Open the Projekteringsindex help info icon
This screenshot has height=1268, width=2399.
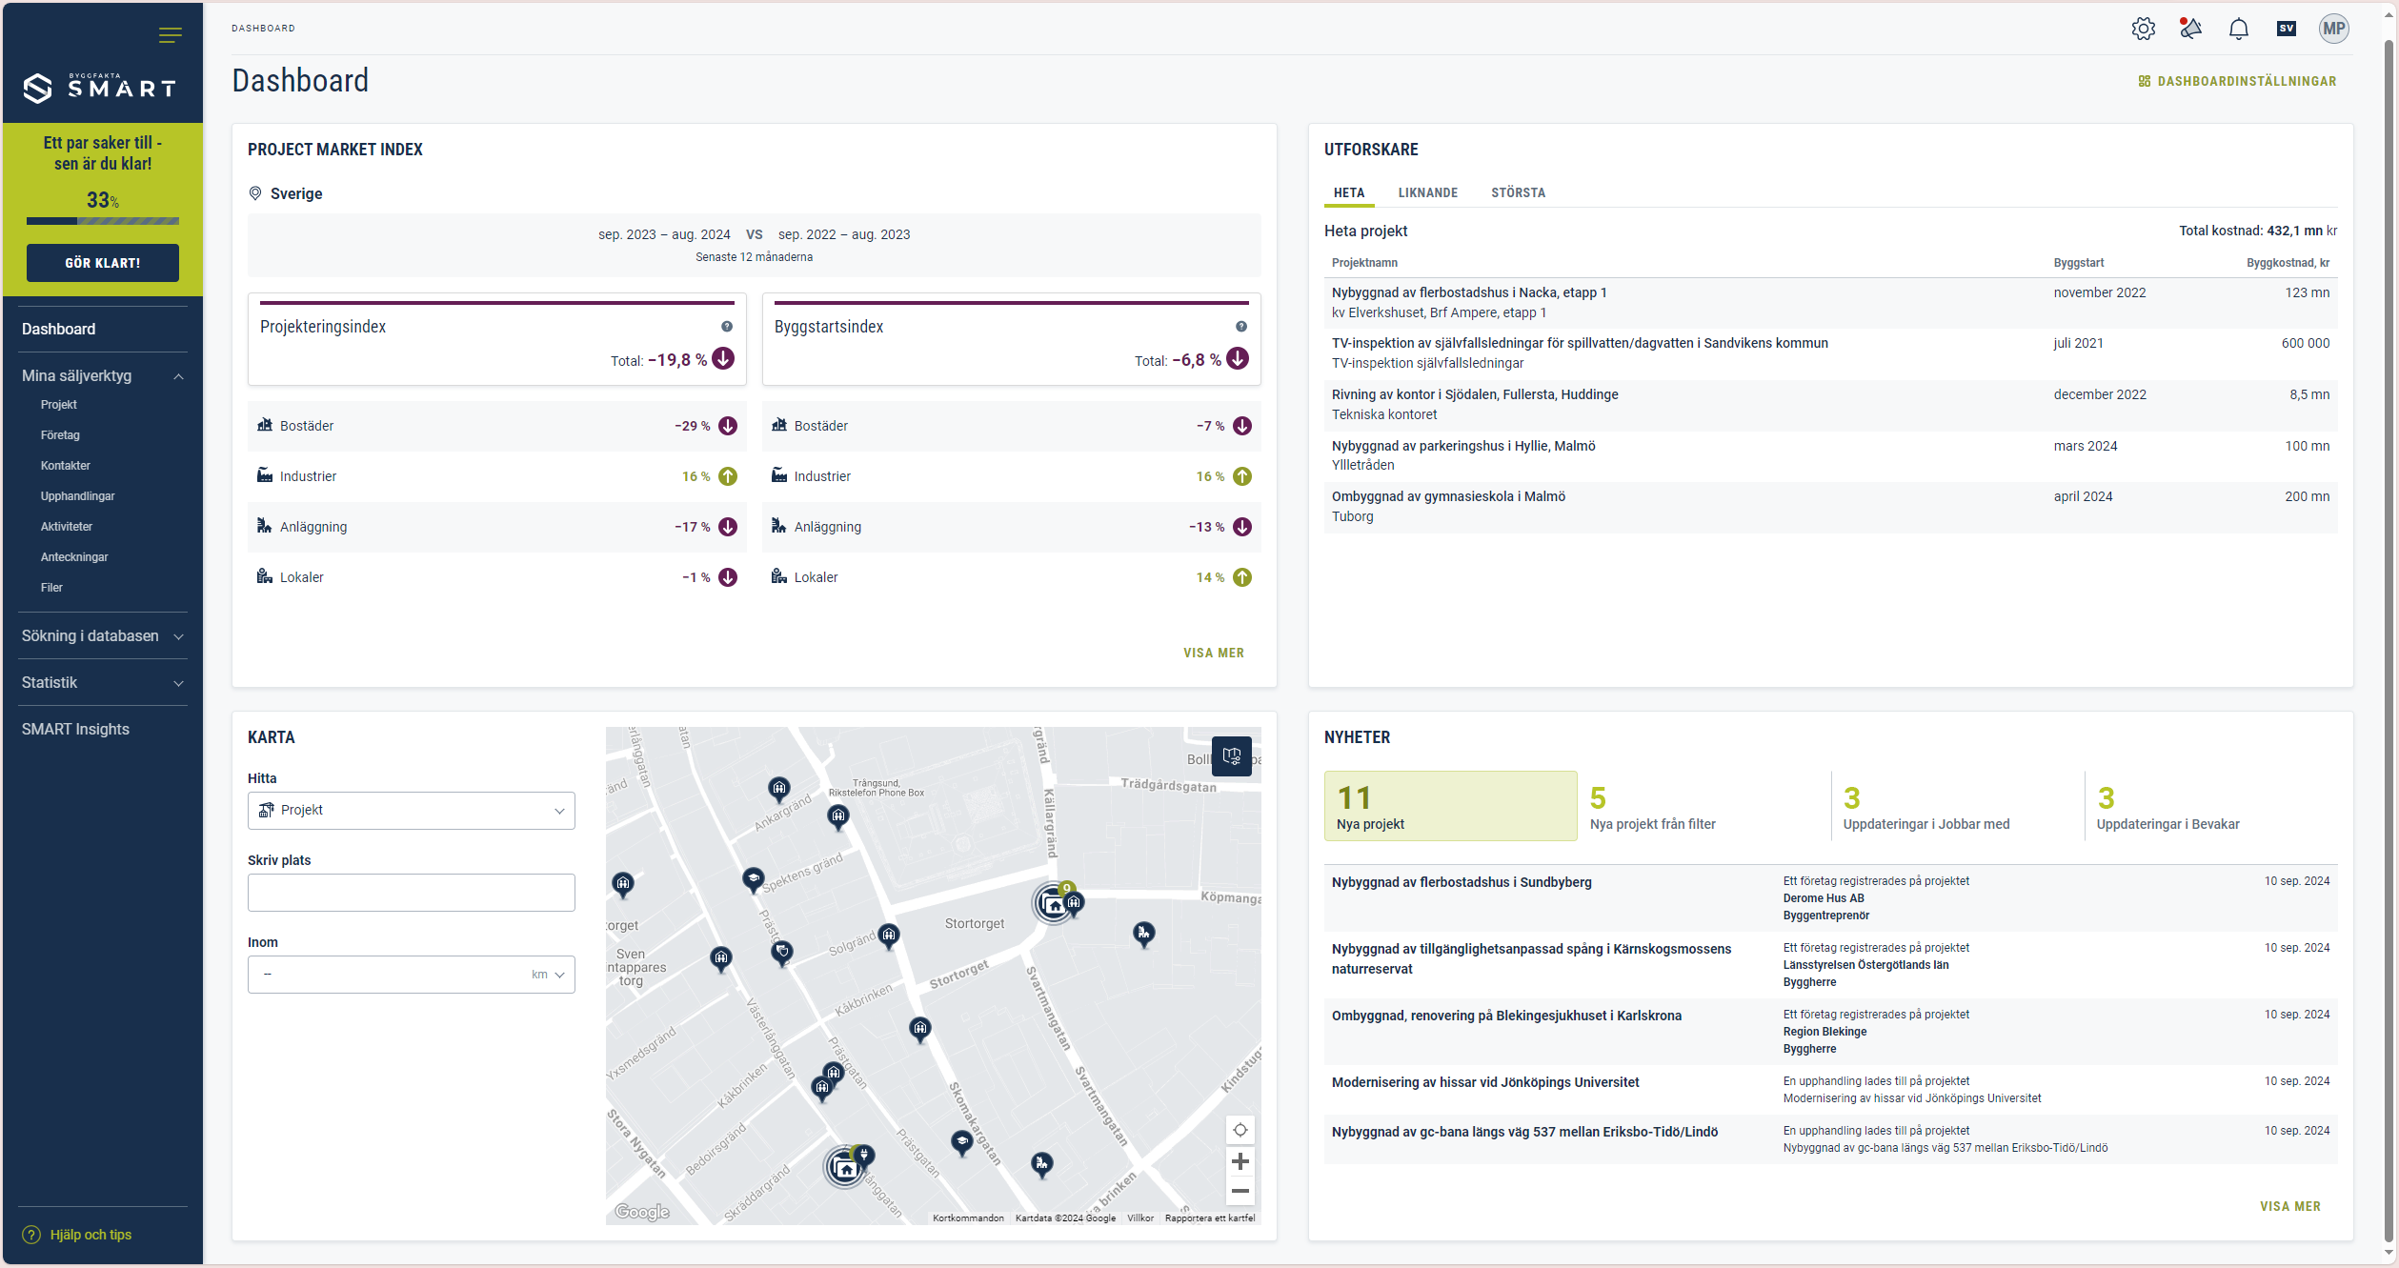click(x=727, y=327)
